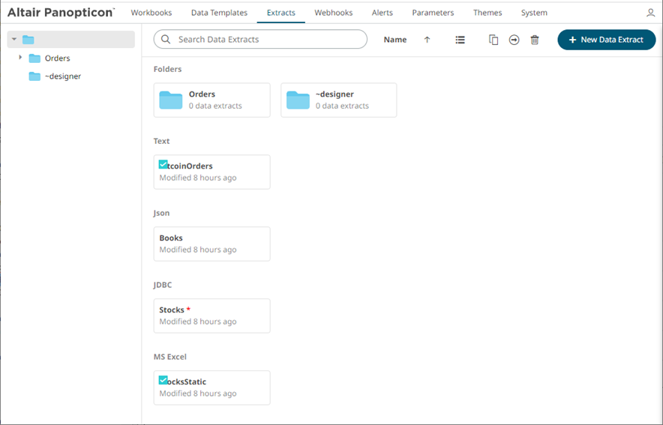Screen dimensions: 663x425
Task: Open the user account icon
Action: (x=650, y=13)
